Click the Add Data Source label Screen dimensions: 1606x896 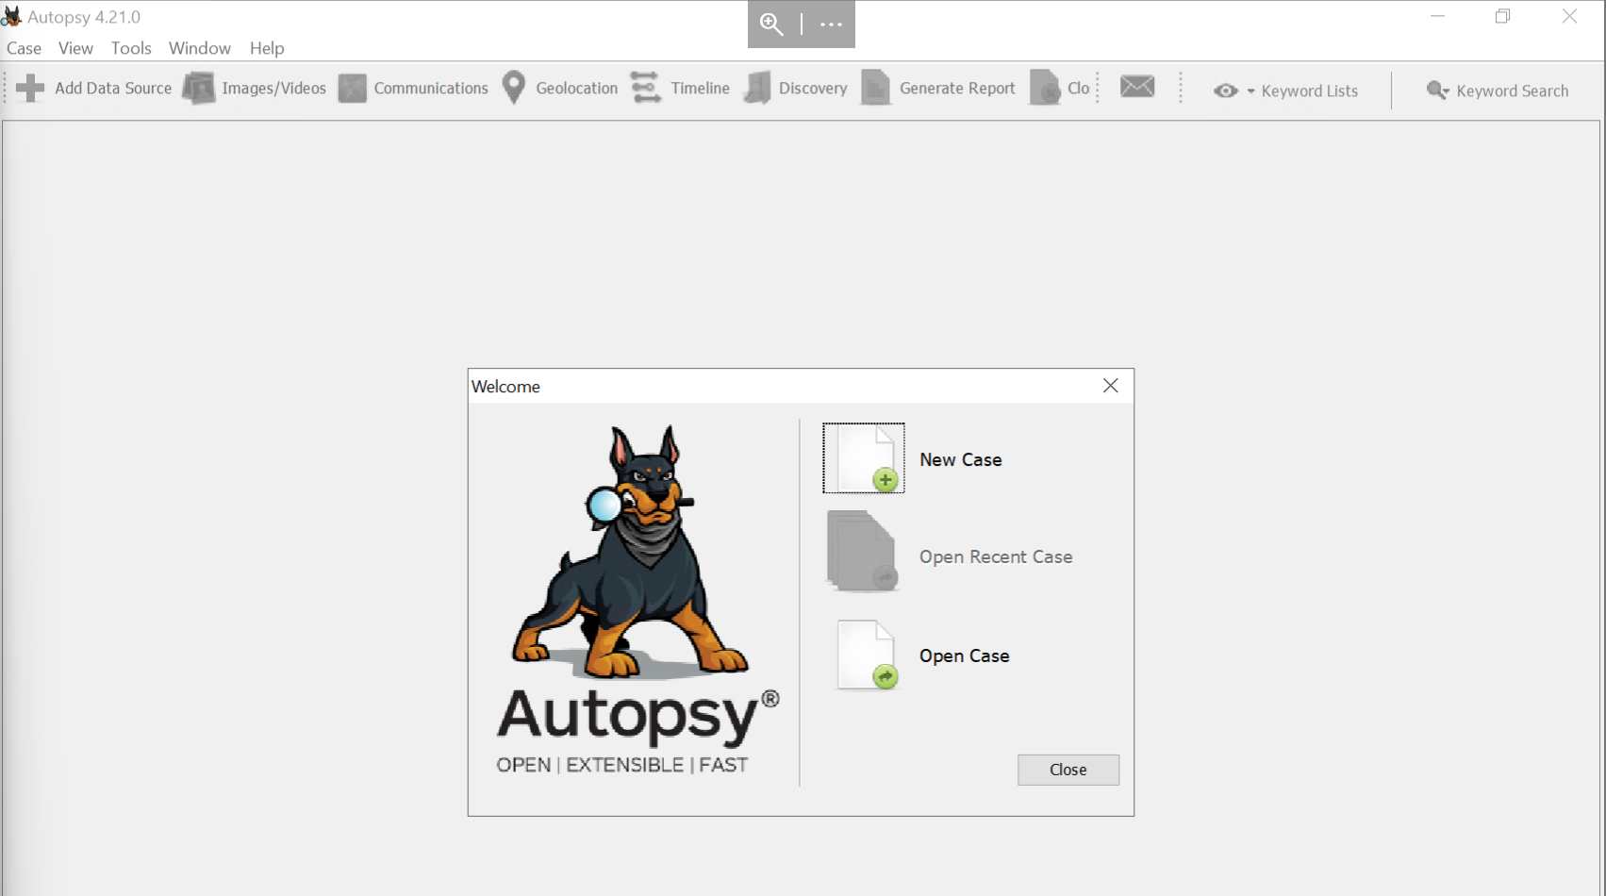[113, 88]
